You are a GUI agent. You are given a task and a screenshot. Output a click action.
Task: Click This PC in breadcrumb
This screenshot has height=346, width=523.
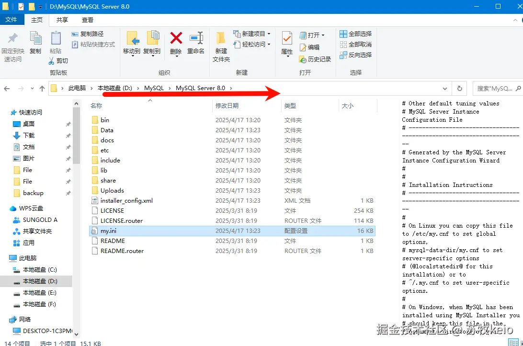pos(77,88)
